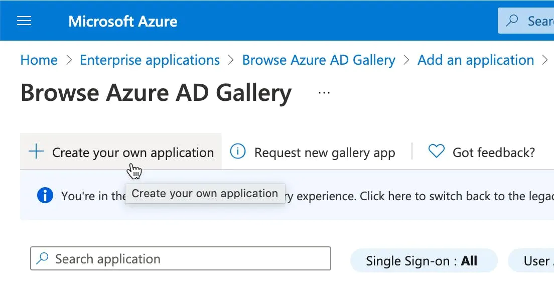Open Enterprise applications breadcrumb
The image size is (554, 290).
[150, 60]
